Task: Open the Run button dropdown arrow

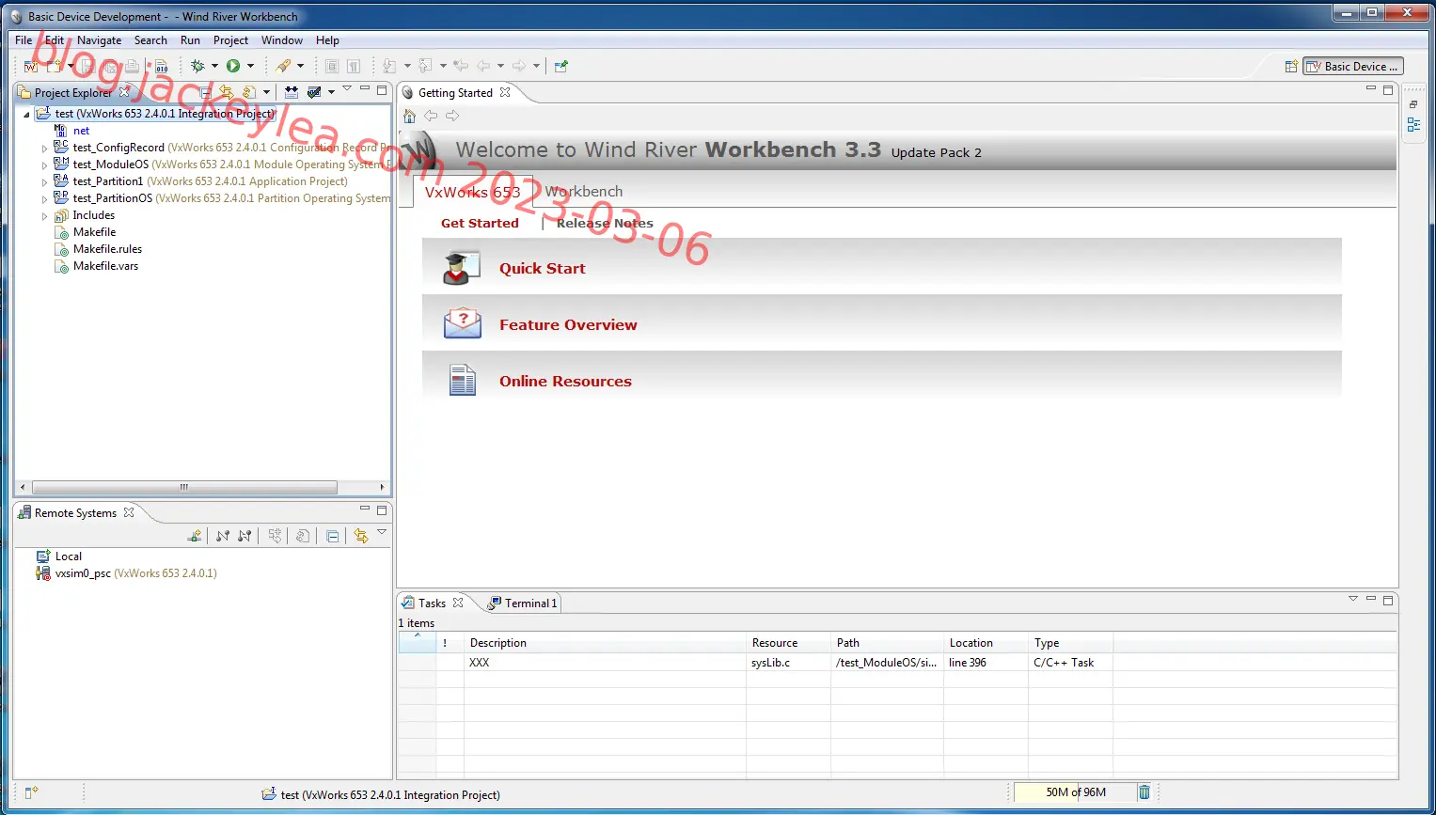Action: (x=250, y=66)
